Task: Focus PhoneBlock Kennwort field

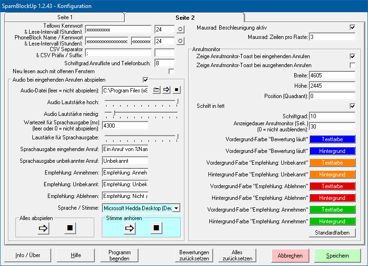Action: click(141, 41)
